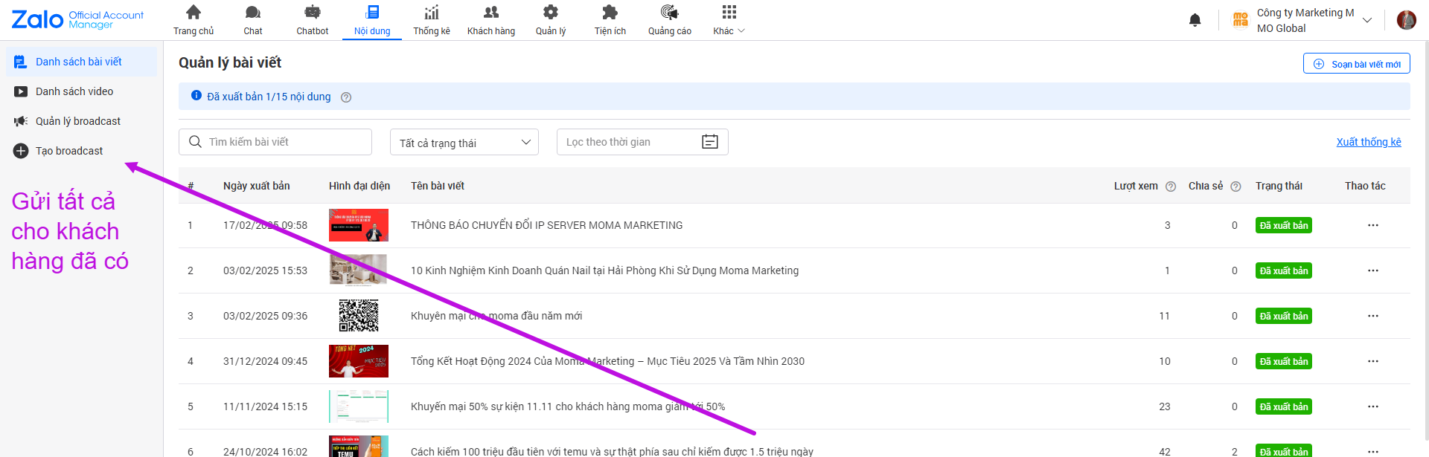Screen dimensions: 1429x457
Task: Click Đã xuất bản status of row 4
Action: tap(1284, 361)
